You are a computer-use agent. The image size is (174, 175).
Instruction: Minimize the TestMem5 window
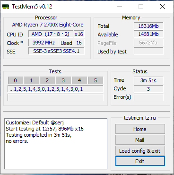coord(120,7)
